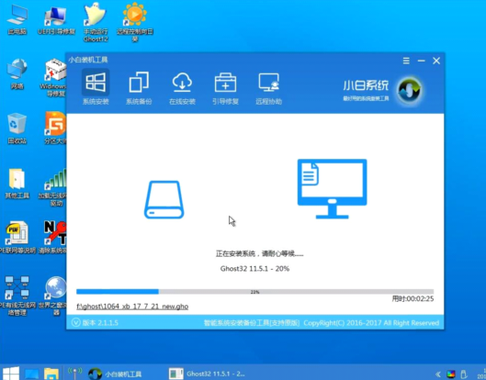This screenshot has width=486, height=380.
Task: Select the 系统安装 tab icon
Action: pyautogui.click(x=96, y=83)
